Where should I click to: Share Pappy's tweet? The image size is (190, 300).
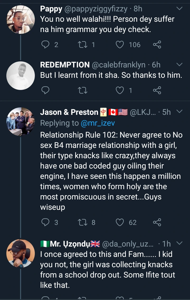pos(157,45)
